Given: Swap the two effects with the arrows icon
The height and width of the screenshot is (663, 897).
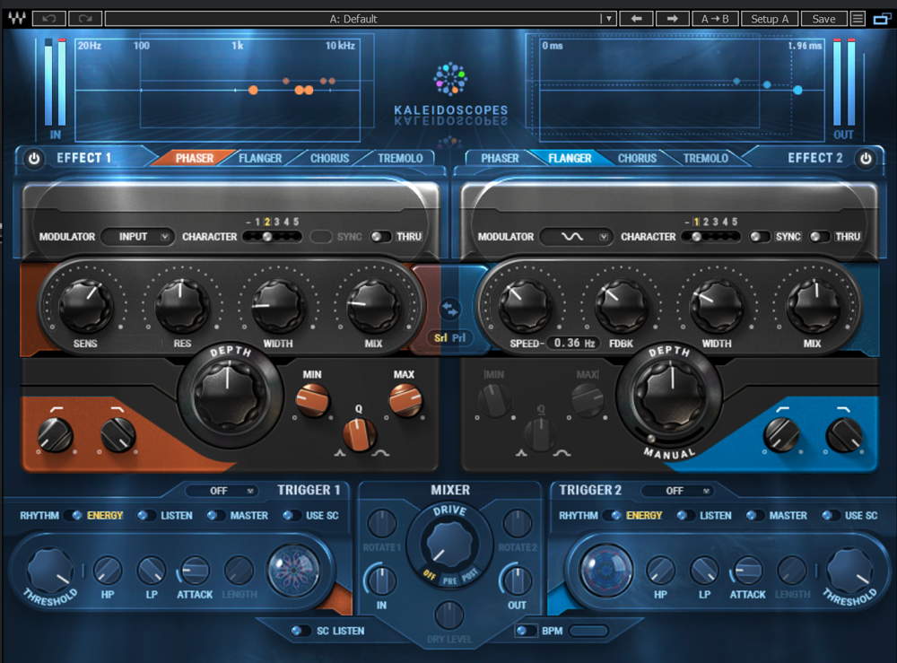Looking at the screenshot, I should point(449,309).
